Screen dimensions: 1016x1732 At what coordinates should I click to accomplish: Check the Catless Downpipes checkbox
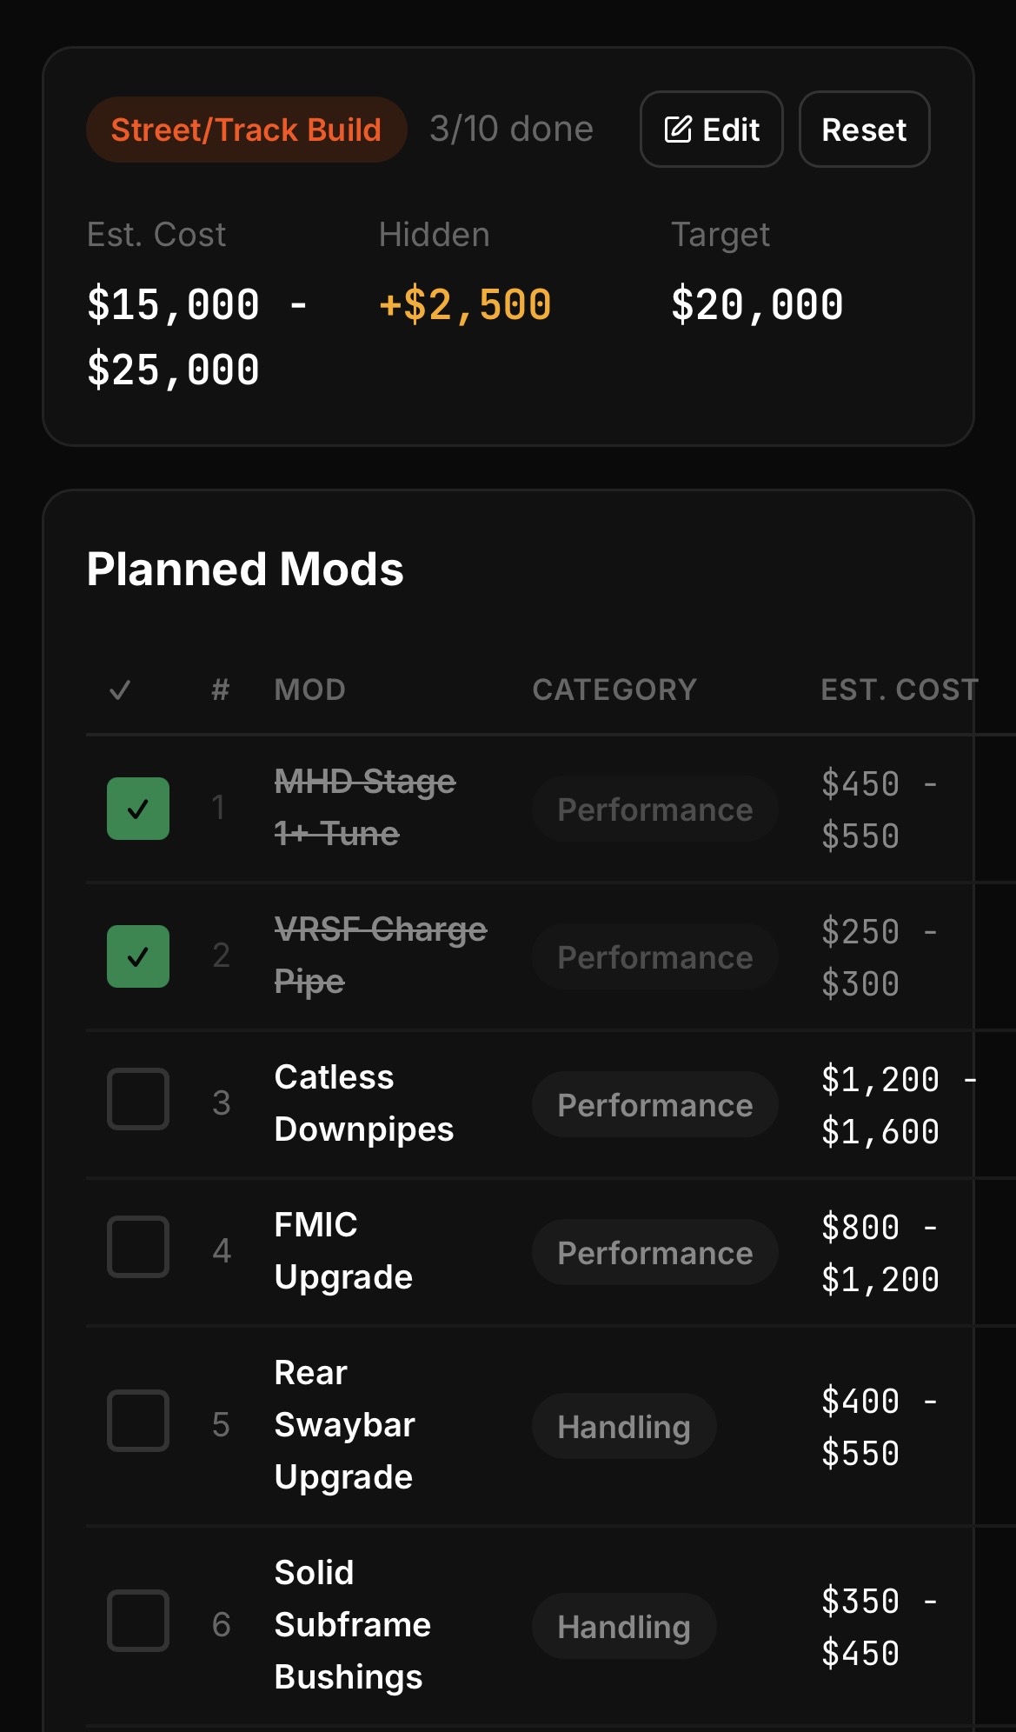(137, 1098)
